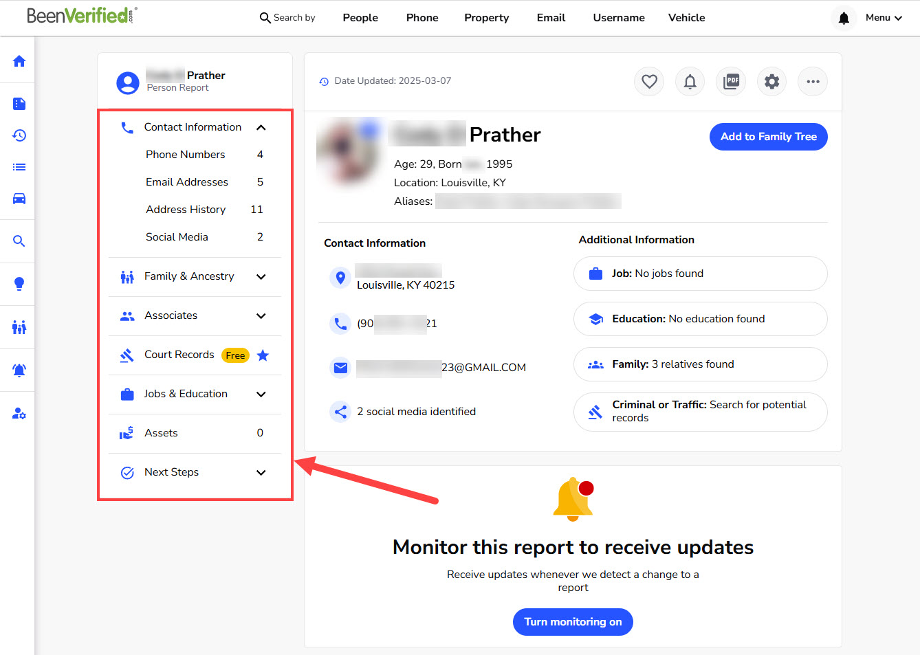Image resolution: width=920 pixels, height=655 pixels.
Task: Open Court Records section
Action: 179,355
